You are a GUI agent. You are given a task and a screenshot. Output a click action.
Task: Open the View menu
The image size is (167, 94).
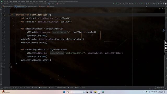point(10,1)
